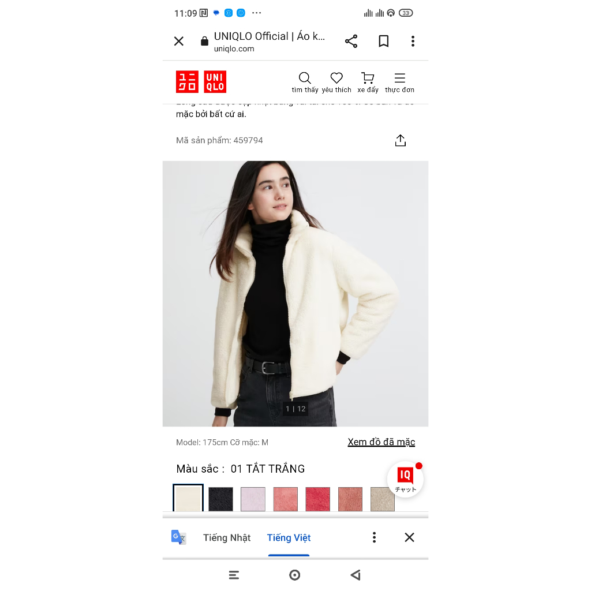Open the wishlist heart icon
Image resolution: width=591 pixels, height=591 pixels.
[x=336, y=82]
